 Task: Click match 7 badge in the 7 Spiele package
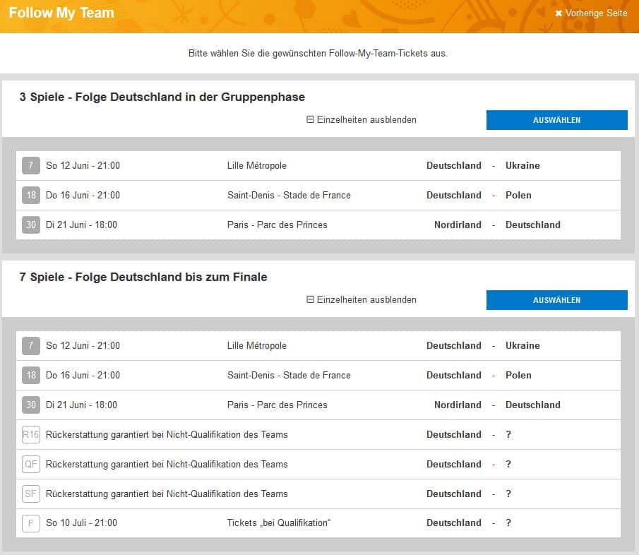click(x=30, y=346)
